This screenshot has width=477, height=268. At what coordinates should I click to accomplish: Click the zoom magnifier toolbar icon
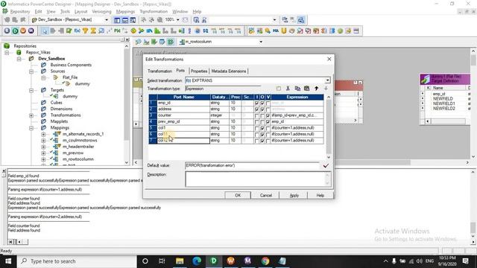click(x=159, y=20)
